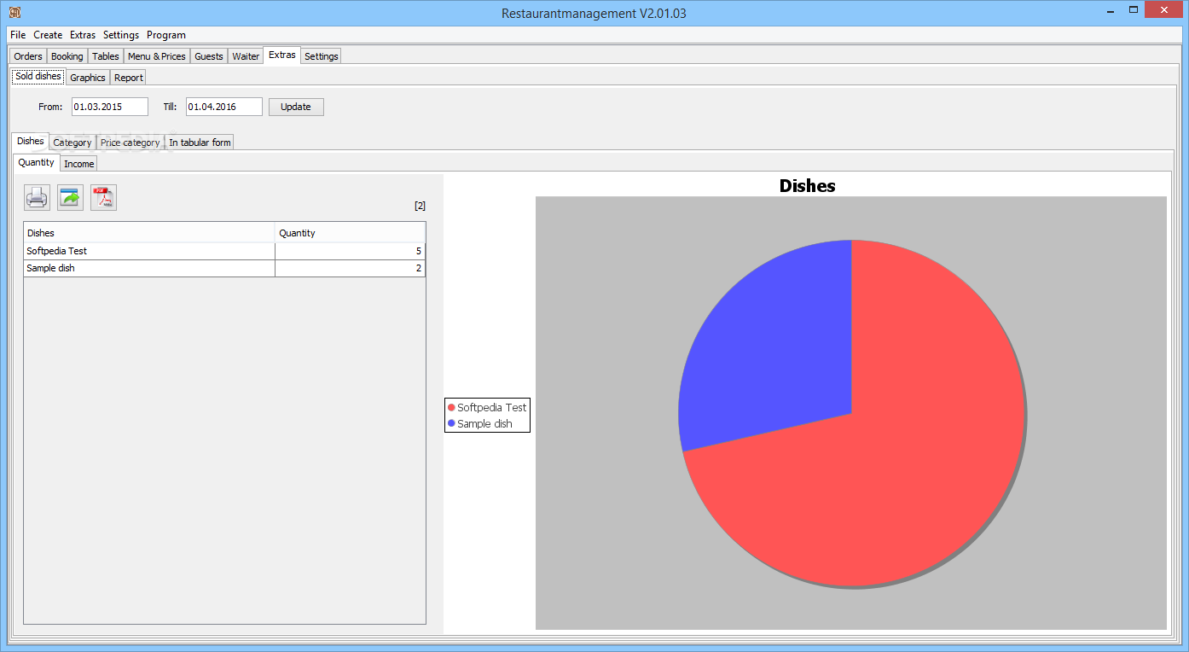Screen dimensions: 1189x652
Task: Click the Sample dish legend entry
Action: coord(480,424)
